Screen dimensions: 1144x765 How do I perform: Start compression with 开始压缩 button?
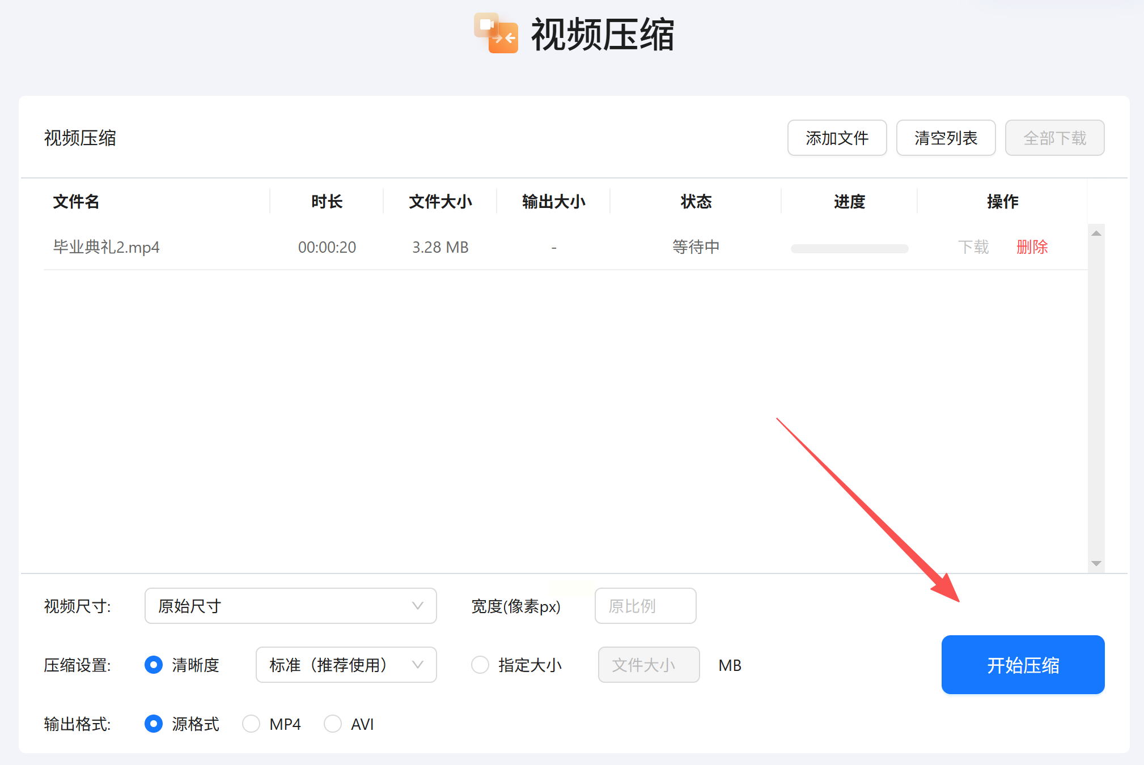coord(1023,665)
